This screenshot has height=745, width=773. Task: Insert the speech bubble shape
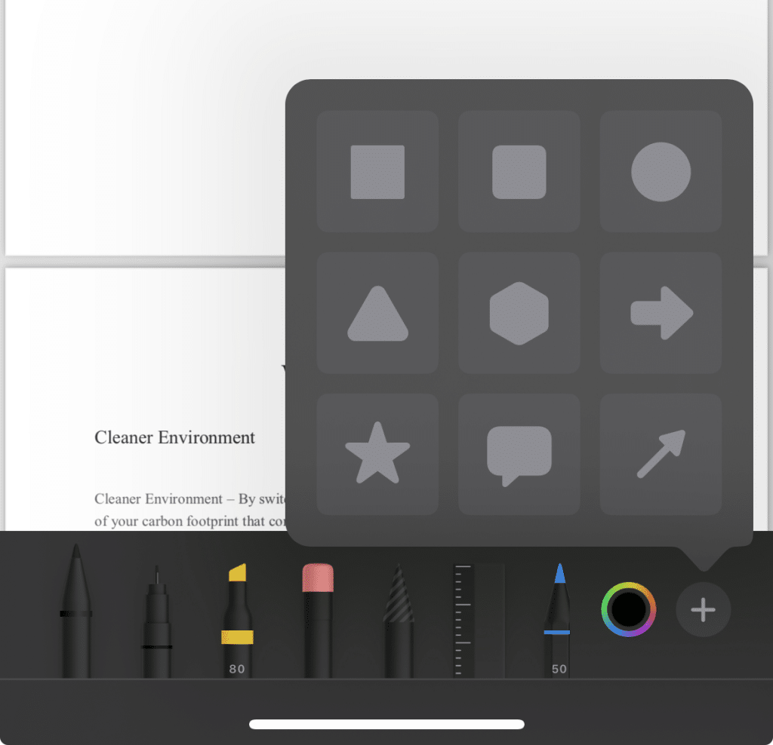pos(519,455)
